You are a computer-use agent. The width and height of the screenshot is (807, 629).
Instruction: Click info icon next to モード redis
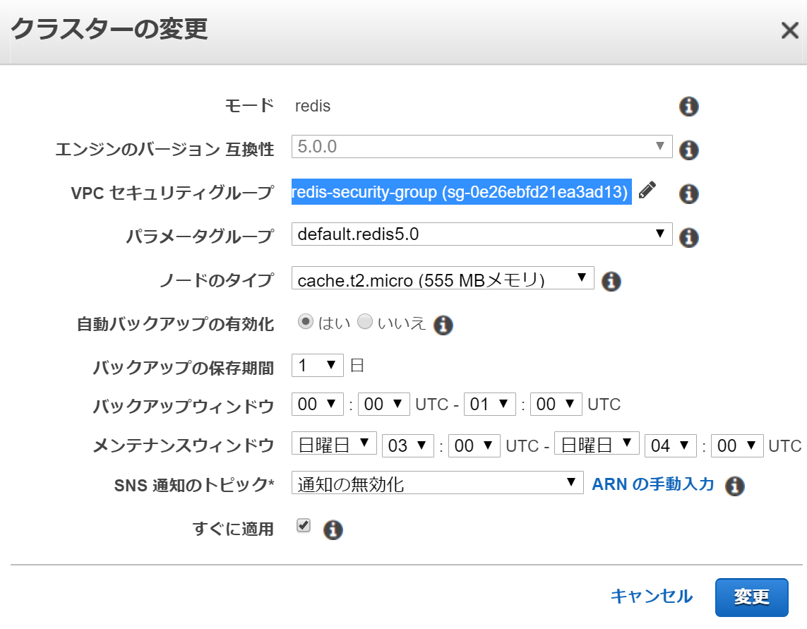(688, 107)
